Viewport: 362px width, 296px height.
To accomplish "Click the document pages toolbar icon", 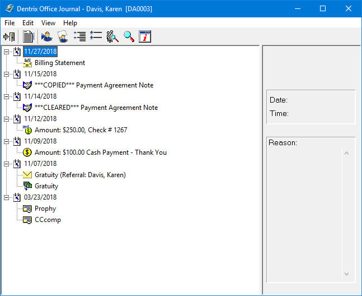I will click(x=28, y=36).
